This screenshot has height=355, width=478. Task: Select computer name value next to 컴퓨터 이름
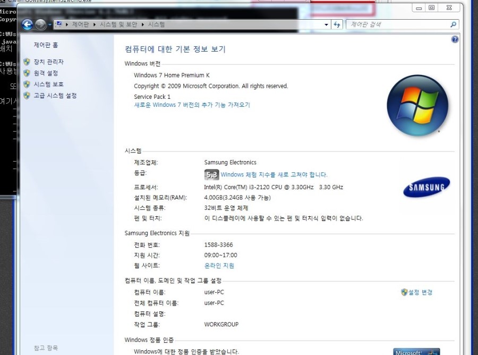[214, 292]
